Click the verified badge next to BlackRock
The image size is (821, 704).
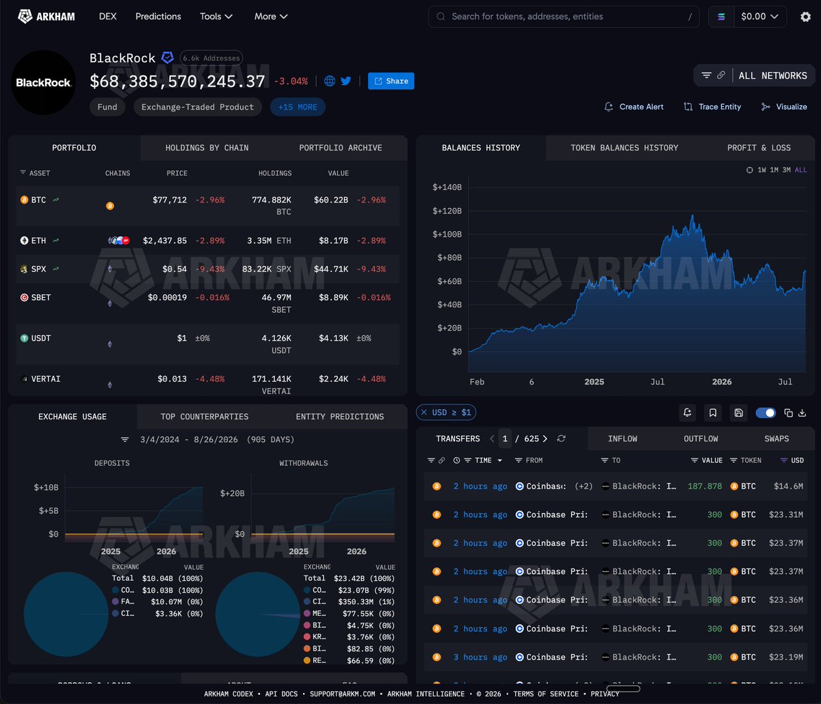pos(168,57)
